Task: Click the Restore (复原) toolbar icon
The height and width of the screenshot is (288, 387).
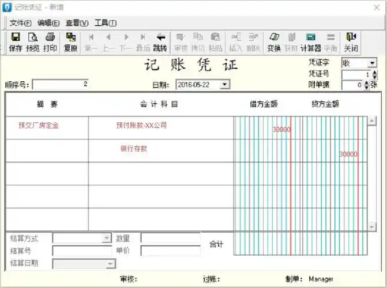Action: tap(70, 42)
